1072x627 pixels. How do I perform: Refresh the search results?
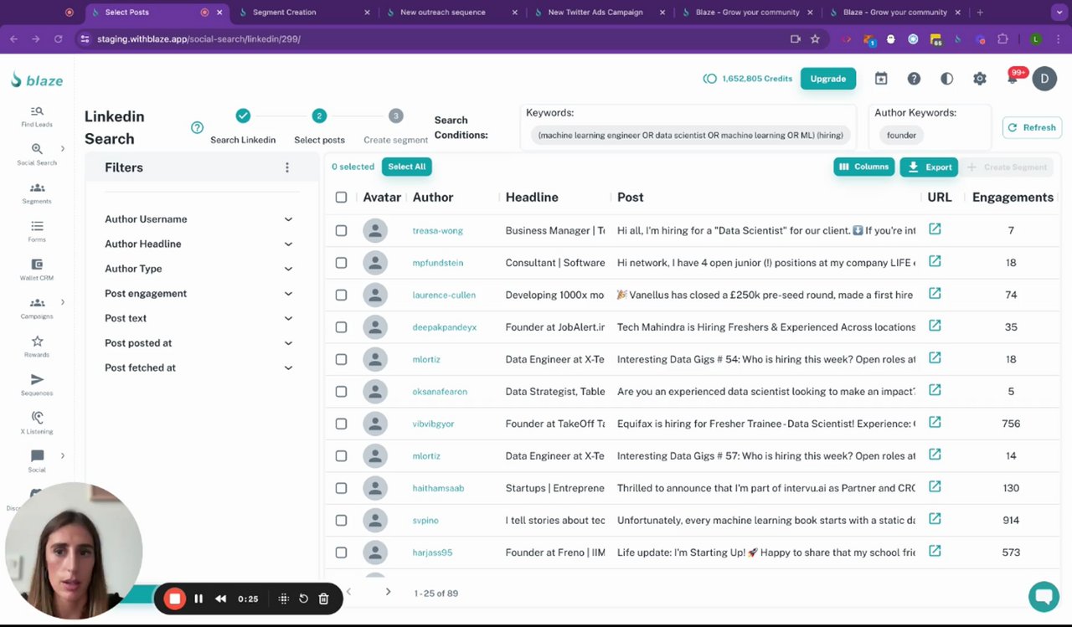coord(1032,127)
